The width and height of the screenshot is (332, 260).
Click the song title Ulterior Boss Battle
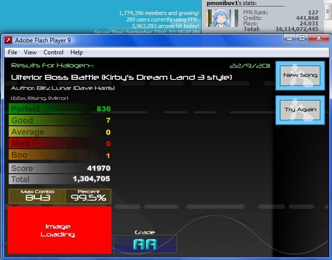(x=121, y=77)
